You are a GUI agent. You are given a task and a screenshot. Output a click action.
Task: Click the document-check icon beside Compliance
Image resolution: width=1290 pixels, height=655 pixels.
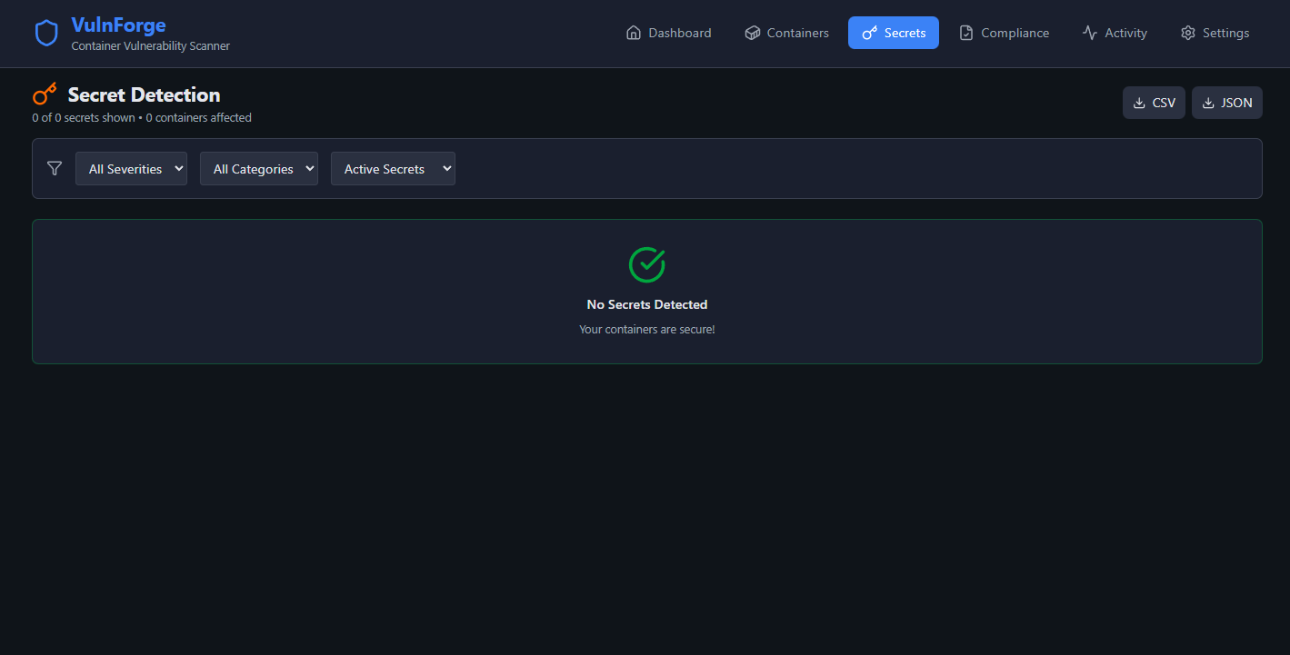point(966,33)
